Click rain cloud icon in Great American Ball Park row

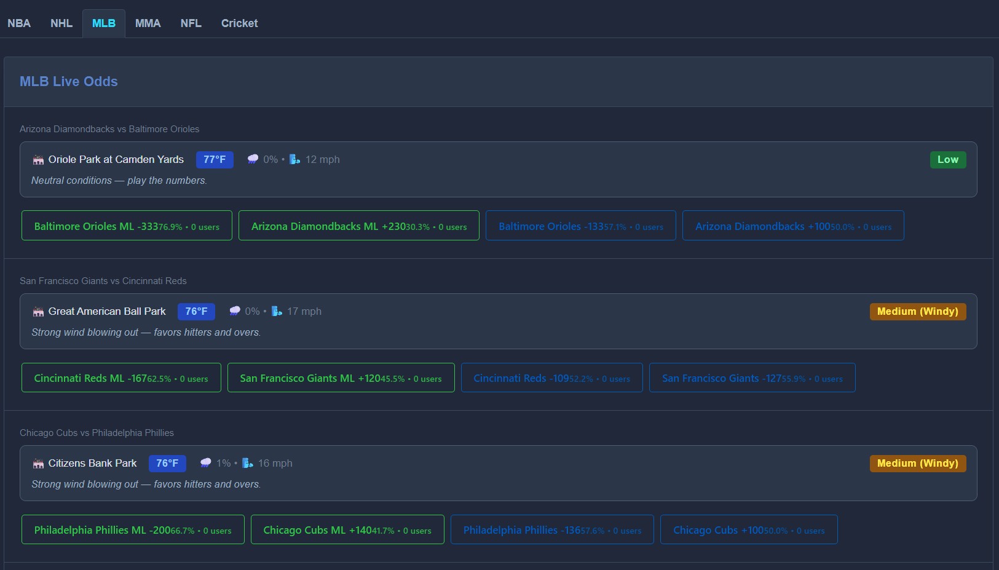coord(234,311)
